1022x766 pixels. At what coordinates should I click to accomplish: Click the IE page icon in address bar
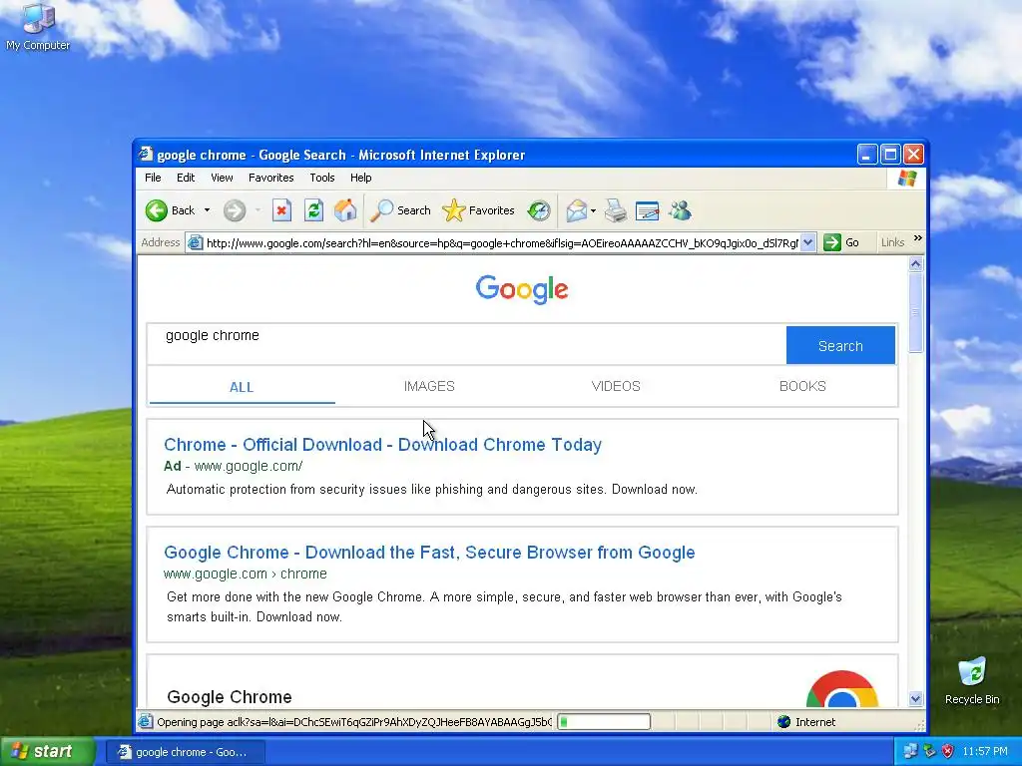click(195, 243)
